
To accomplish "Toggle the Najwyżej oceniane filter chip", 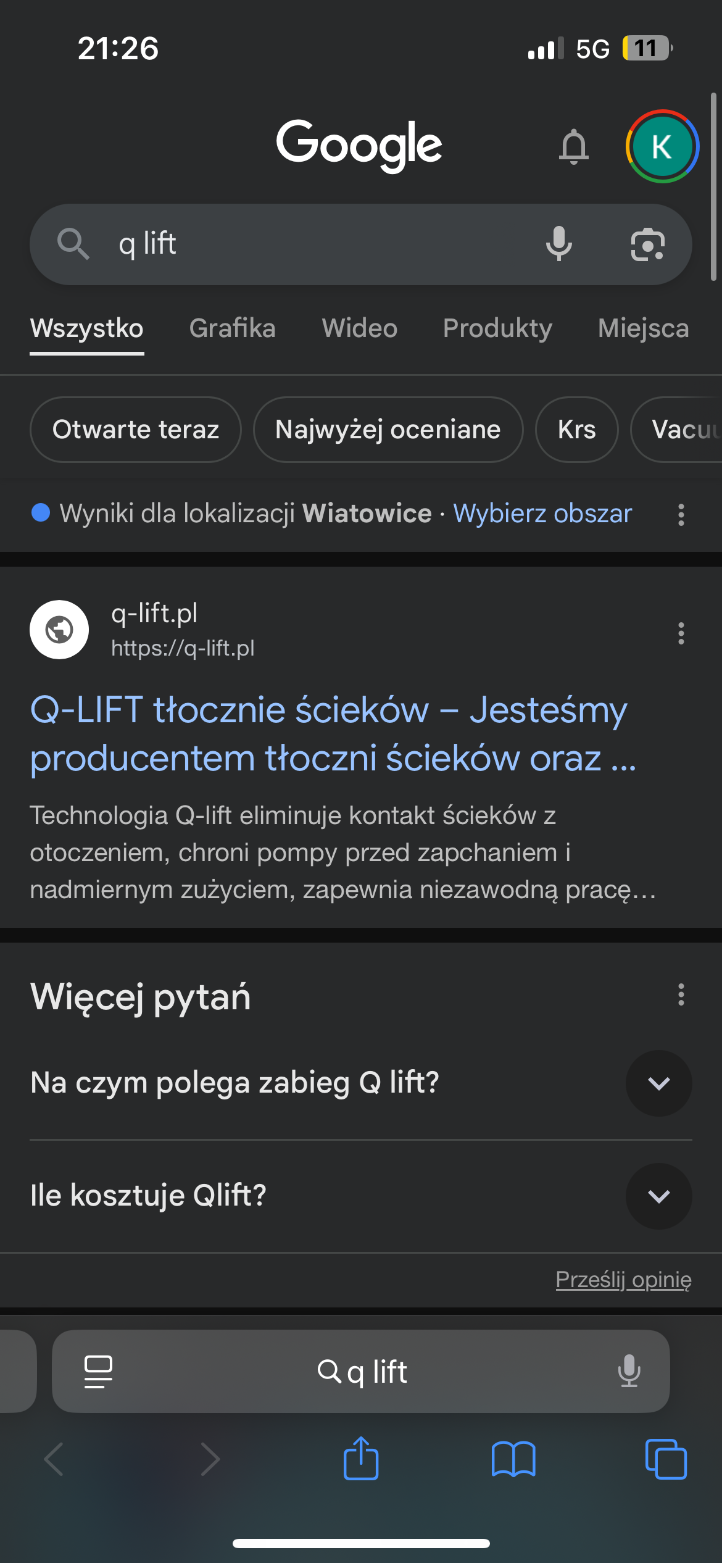I will [x=388, y=430].
